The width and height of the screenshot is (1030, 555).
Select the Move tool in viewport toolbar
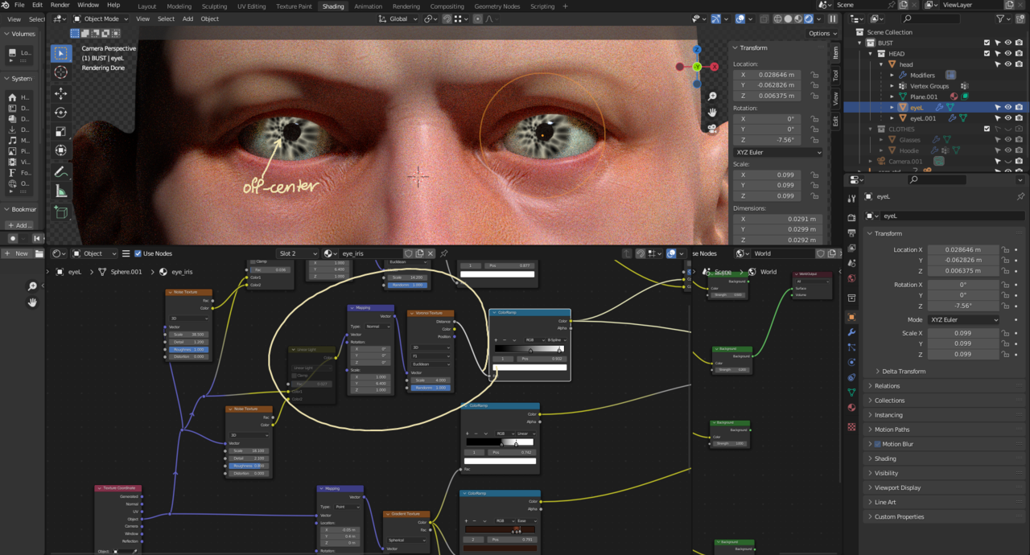[x=61, y=93]
